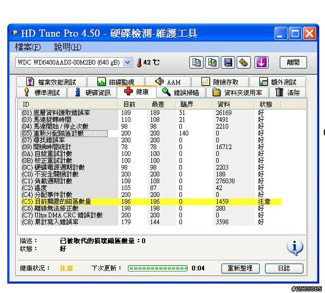The image size is (325, 293).
Task: Switch to the 標準測試 tab
Action: pyautogui.click(x=42, y=92)
